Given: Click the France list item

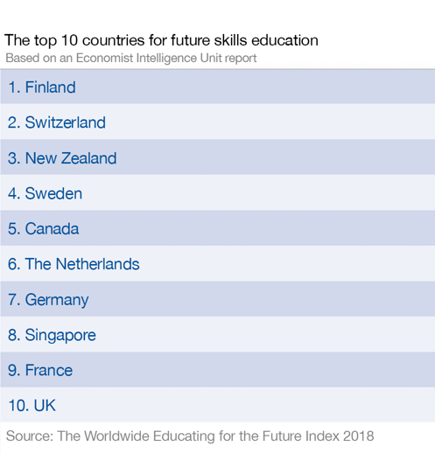Looking at the screenshot, I should [217, 370].
